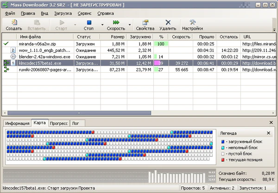Image resolution: width=278 pixels, height=193 pixels.
Task: Expand the Стоп button dropdown arrow
Action: pyautogui.click(x=102, y=25)
